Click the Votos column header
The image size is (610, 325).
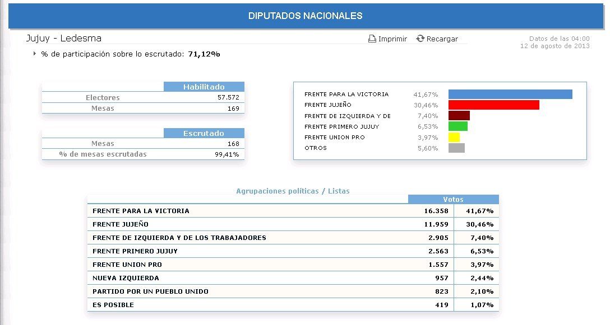click(x=453, y=199)
